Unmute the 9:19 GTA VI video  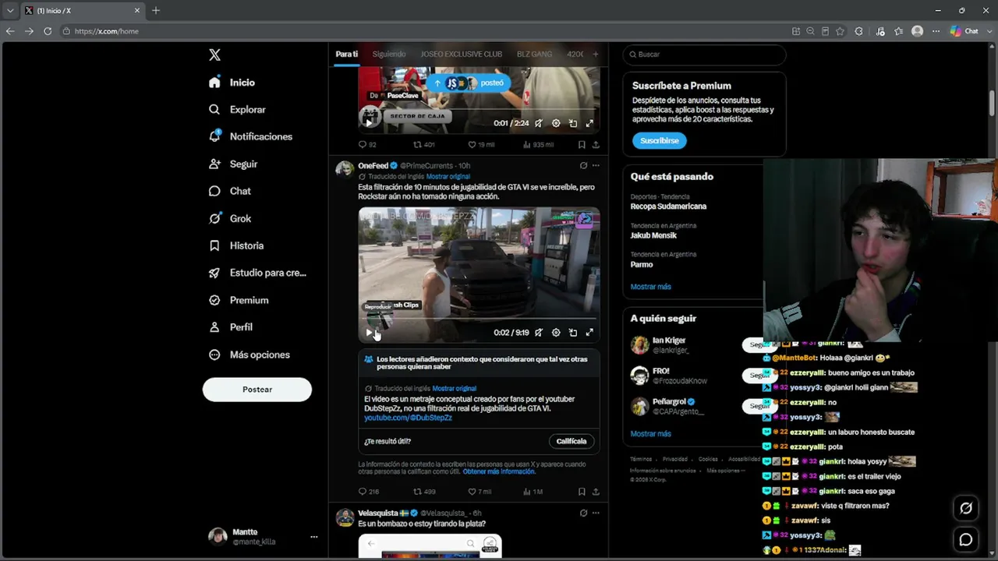click(x=539, y=333)
